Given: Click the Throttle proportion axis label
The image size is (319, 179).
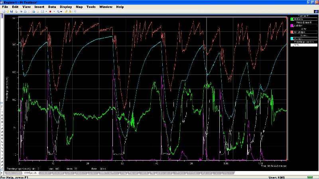Looking at the screenshot, I should point(7,88).
